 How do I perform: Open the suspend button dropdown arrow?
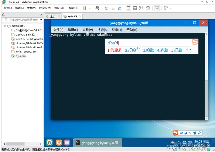[x=89, y=8]
